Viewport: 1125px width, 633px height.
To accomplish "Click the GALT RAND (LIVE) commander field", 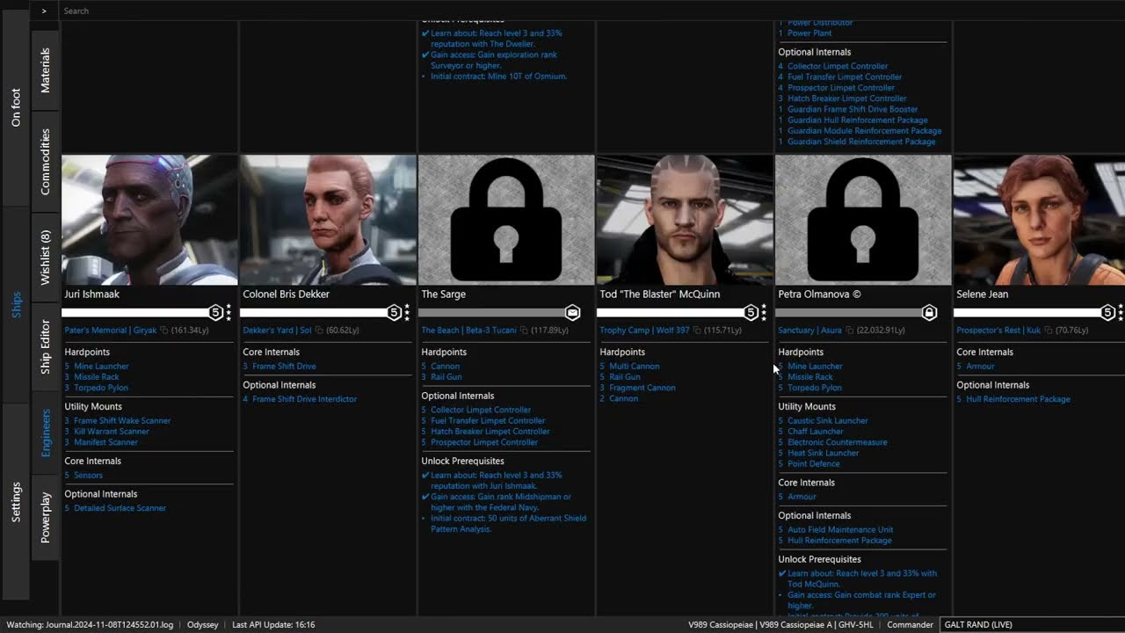I will (1032, 624).
